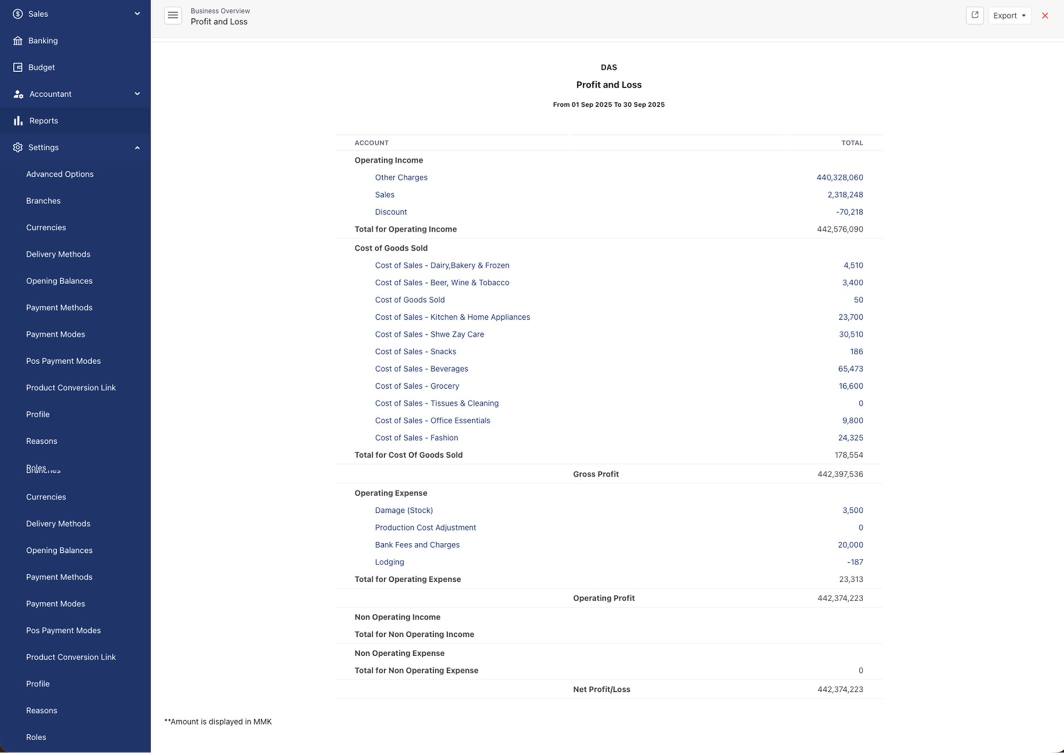
Task: Click the Budget wallet icon
Action: [x=17, y=67]
